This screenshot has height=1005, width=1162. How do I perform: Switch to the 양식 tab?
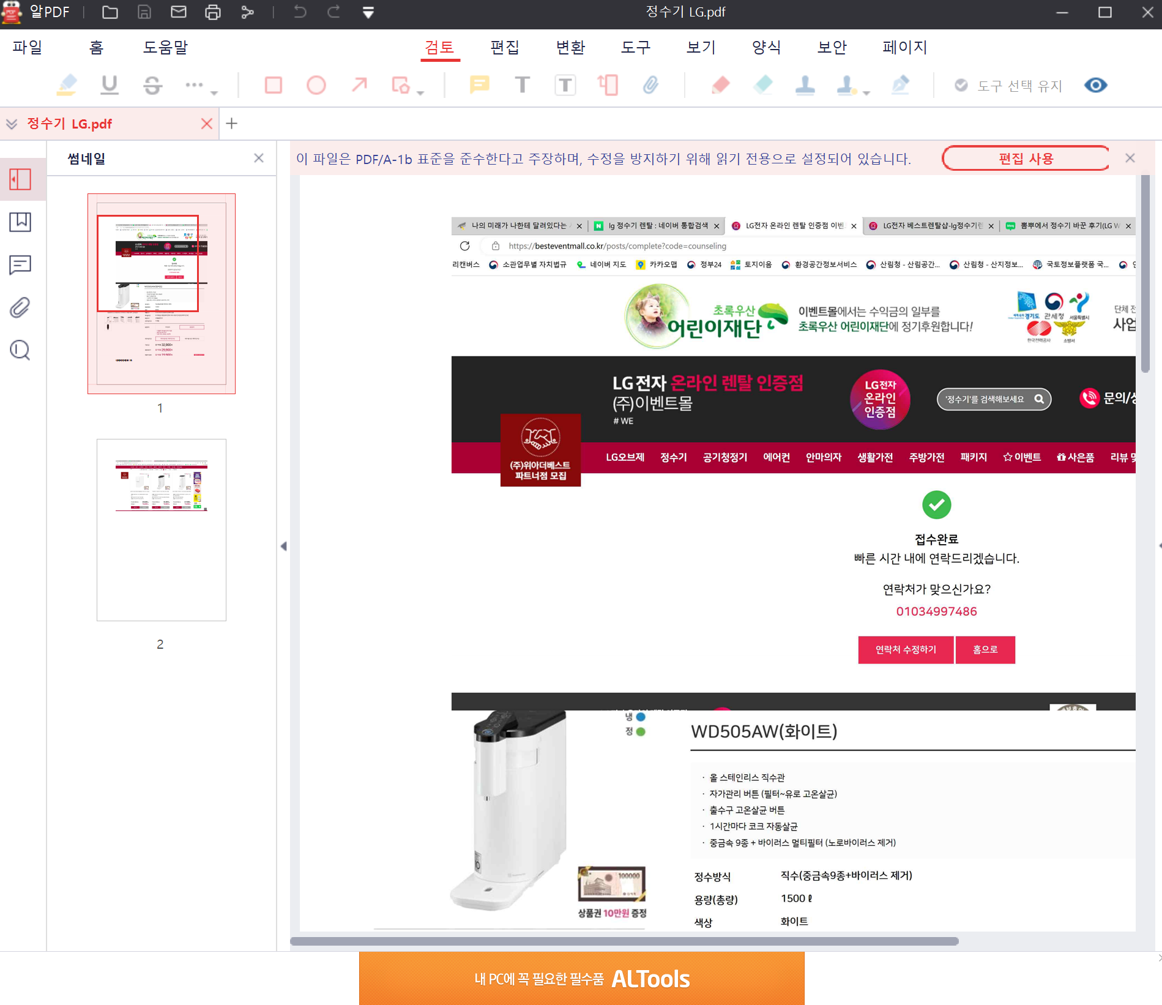[767, 47]
